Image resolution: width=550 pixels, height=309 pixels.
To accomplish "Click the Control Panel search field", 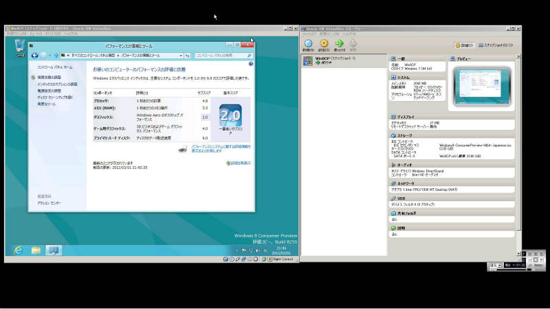I will pos(222,55).
